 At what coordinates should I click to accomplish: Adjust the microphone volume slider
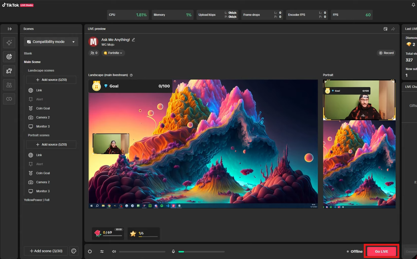pos(201,252)
